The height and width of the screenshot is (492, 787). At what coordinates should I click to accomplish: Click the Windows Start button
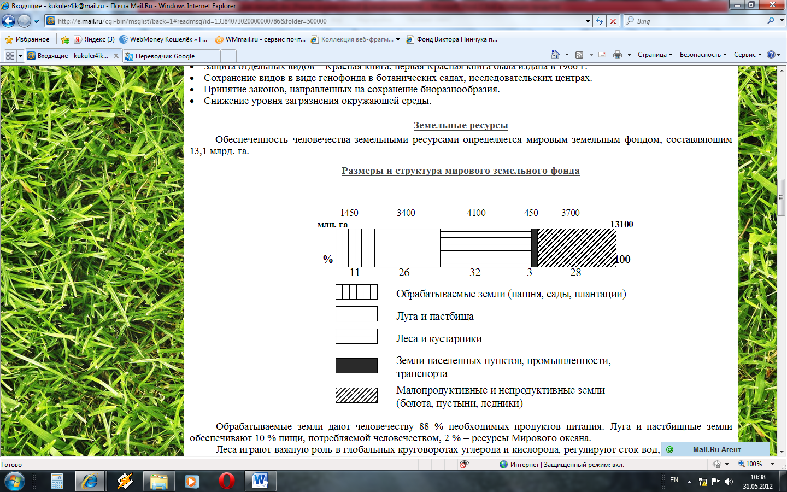14,482
